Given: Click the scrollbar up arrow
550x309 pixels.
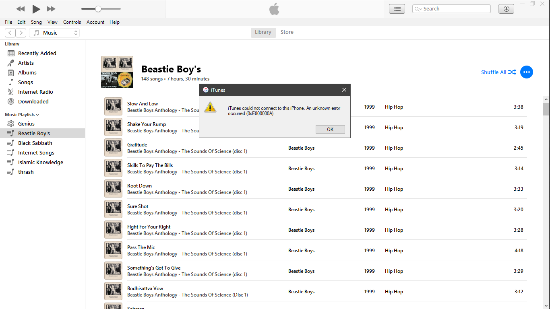Looking at the screenshot, I should click(546, 99).
